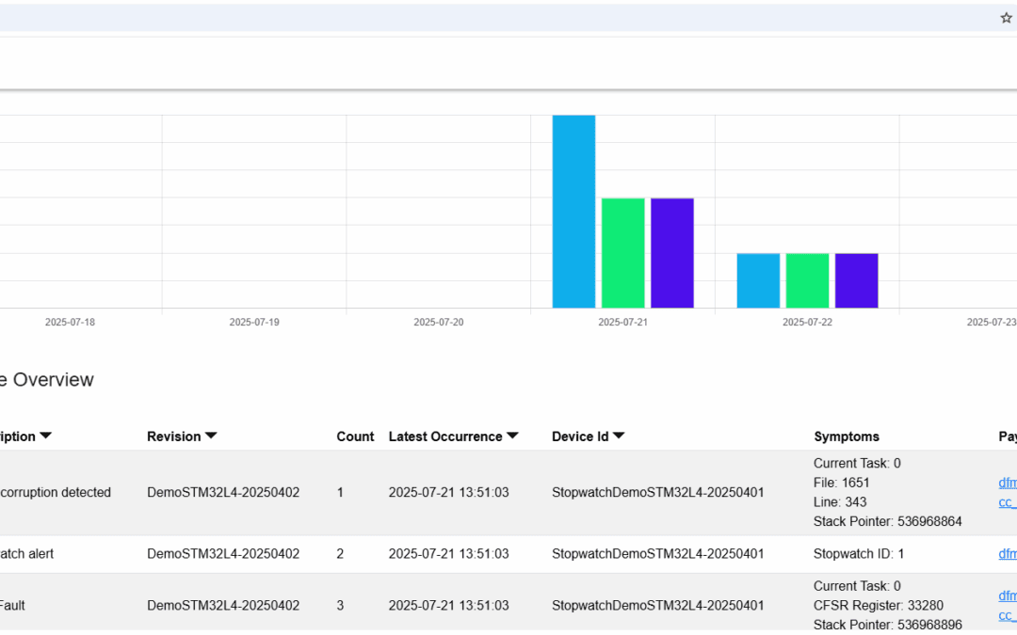This screenshot has width=1017, height=635.
Task: Click the blue bar for 2025-07-22
Action: pyautogui.click(x=758, y=280)
